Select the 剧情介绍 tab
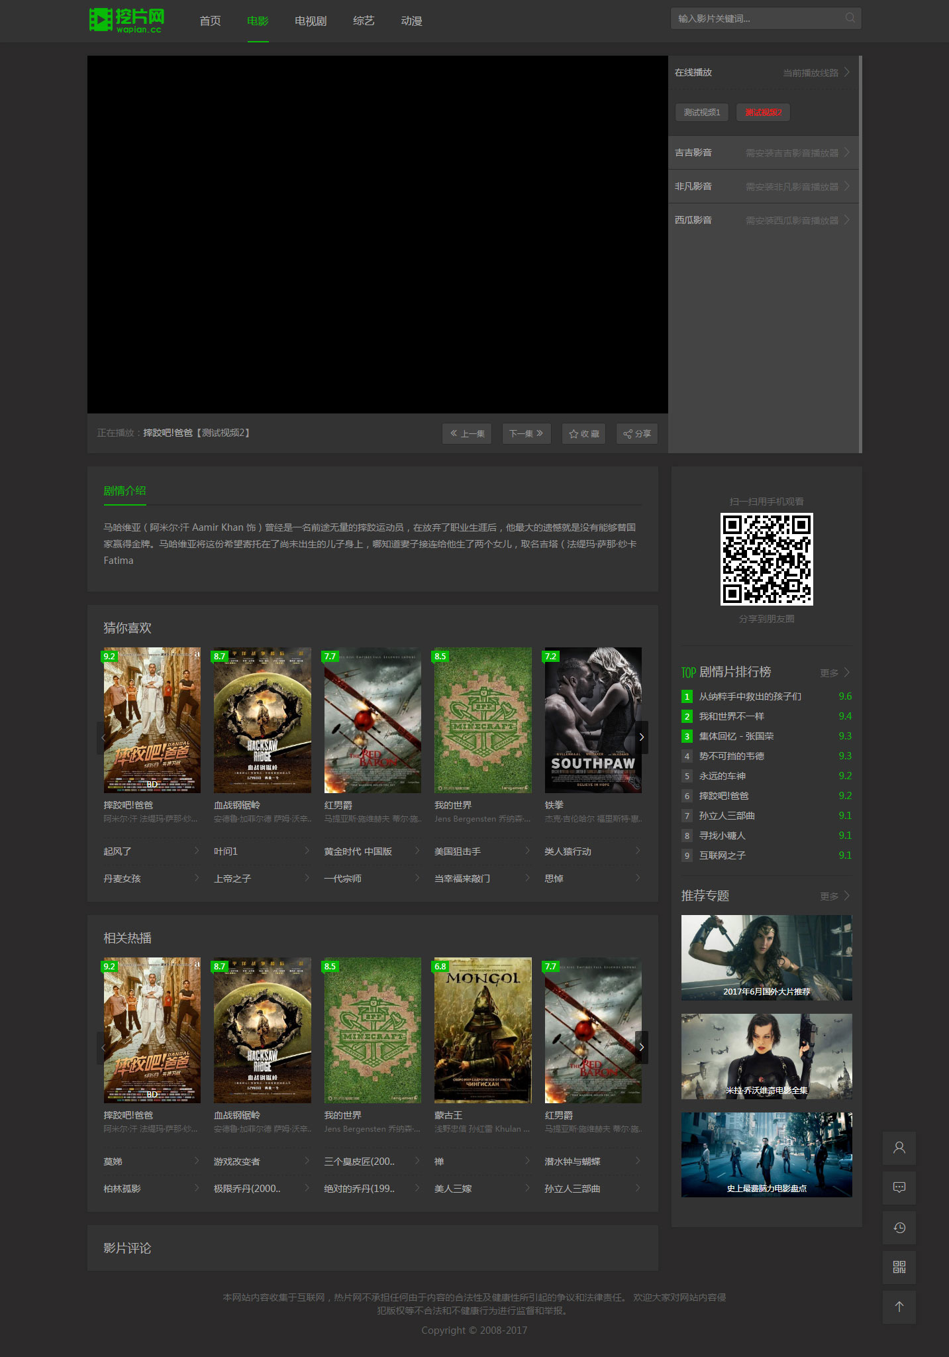 pos(125,491)
